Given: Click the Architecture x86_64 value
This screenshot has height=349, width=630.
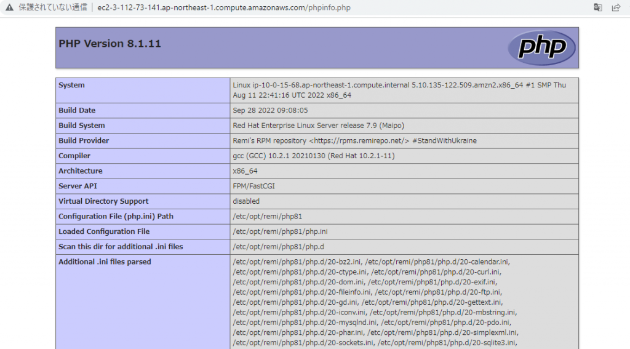Looking at the screenshot, I should [245, 171].
